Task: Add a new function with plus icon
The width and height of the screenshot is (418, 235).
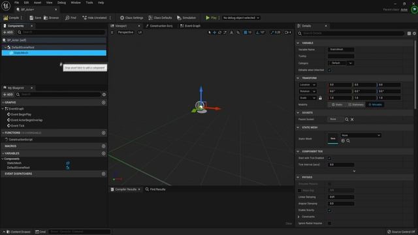Action: pyautogui.click(x=103, y=133)
